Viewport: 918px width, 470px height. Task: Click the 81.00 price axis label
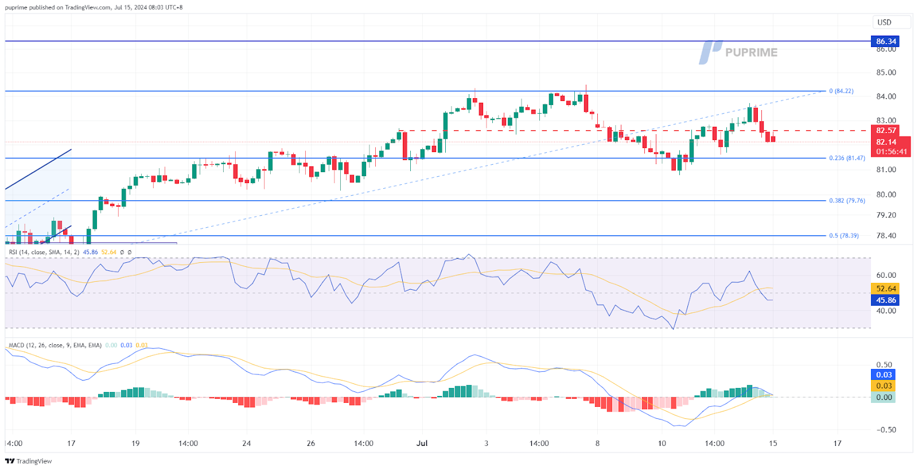(886, 169)
